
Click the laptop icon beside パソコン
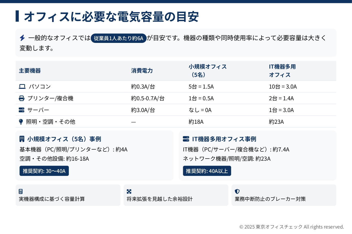[x=22, y=87]
